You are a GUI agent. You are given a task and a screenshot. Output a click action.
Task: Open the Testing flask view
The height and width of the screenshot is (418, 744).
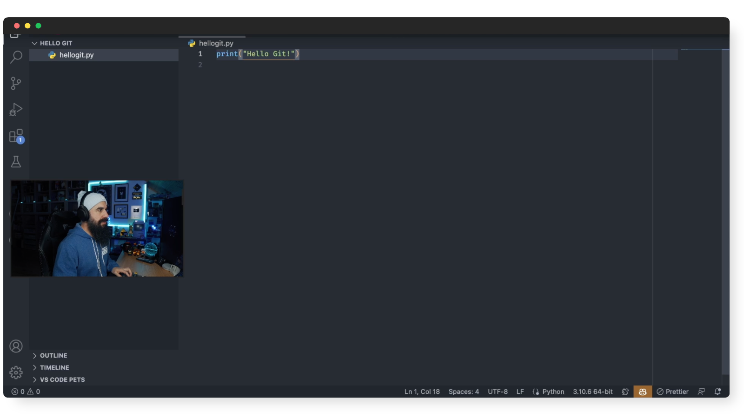pyautogui.click(x=16, y=162)
